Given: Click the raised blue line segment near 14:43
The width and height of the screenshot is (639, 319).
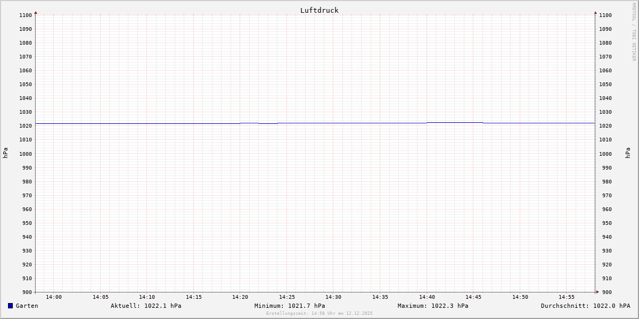Looking at the screenshot, I should coord(455,122).
